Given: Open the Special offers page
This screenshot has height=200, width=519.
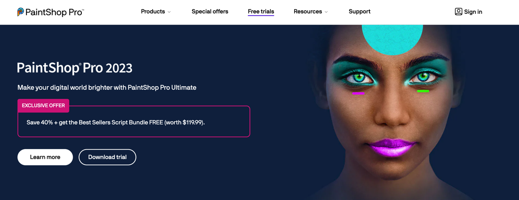Looking at the screenshot, I should pyautogui.click(x=210, y=12).
